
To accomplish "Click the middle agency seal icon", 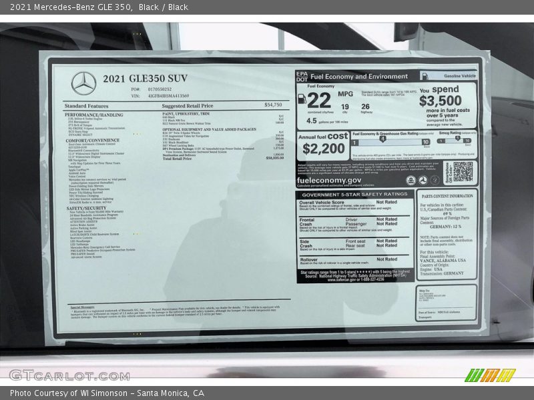I will point(423,180).
